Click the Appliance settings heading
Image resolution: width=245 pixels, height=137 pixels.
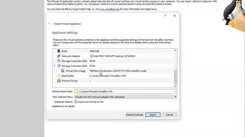click(65, 33)
